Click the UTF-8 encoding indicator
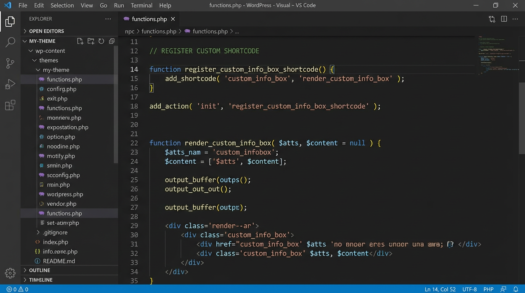The image size is (525, 293). (x=470, y=289)
